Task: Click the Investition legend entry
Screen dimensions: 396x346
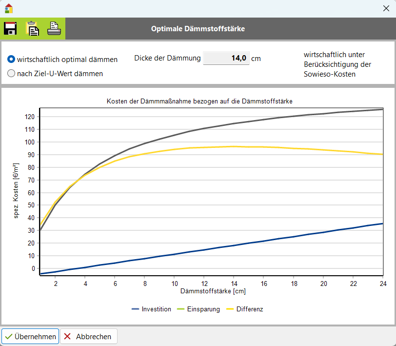Action: click(x=151, y=309)
